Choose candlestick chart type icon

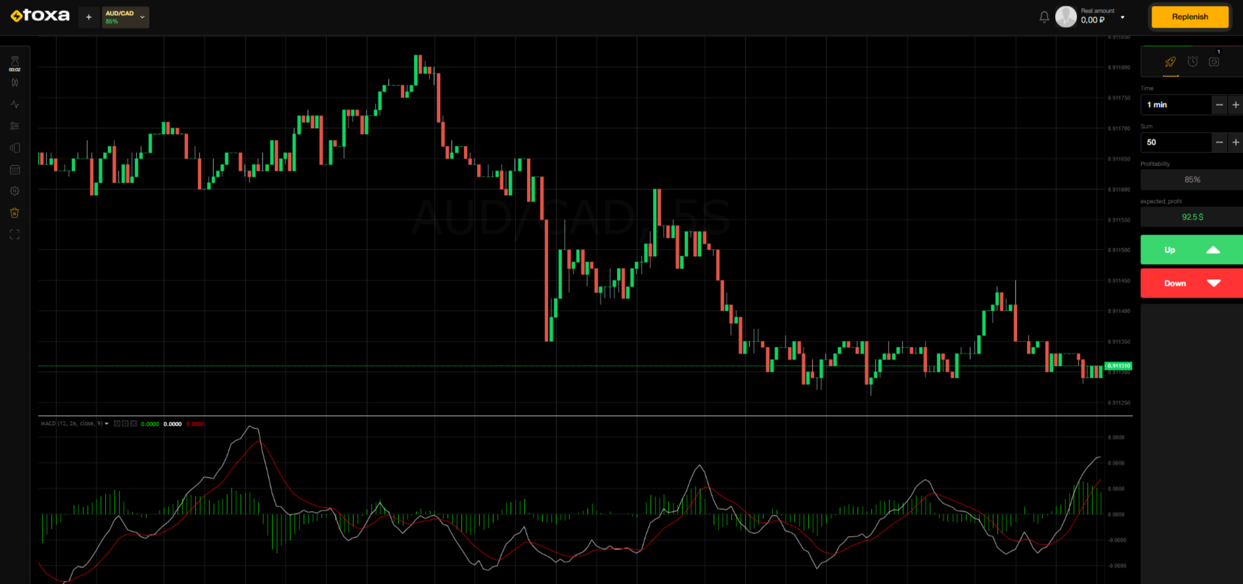[14, 83]
